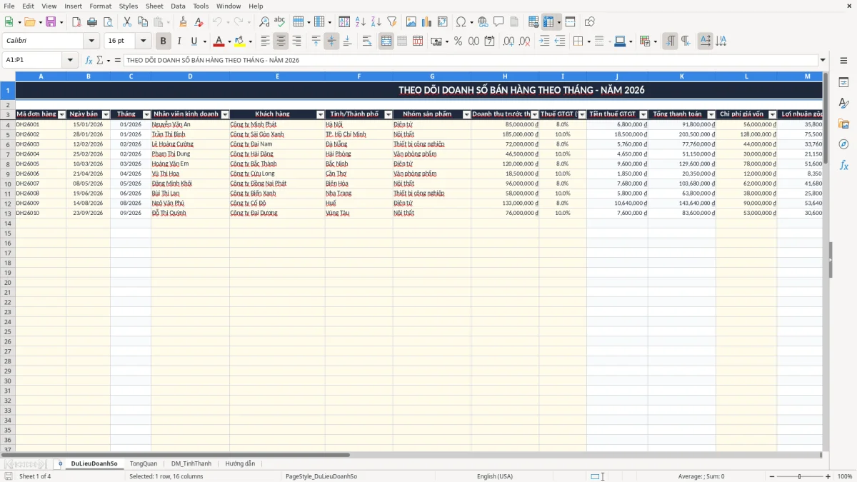The image size is (857, 482).
Task: Click Increase Indent icon
Action: coord(545,41)
